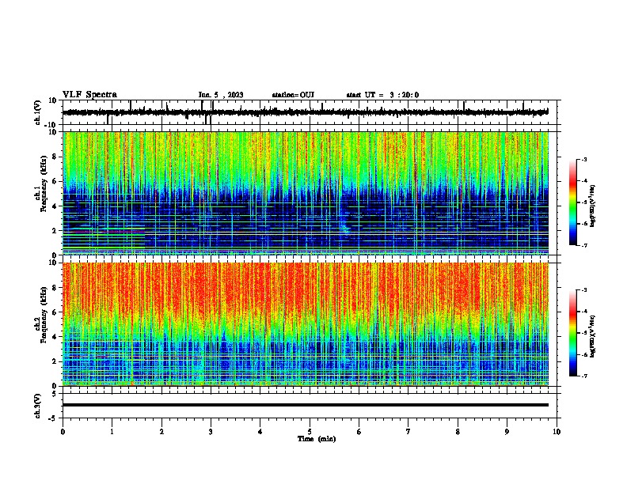Screen dimensions: 627x484
Task: Click the "4" kHz tick on ch.2 spectrogram
Action: click(55, 337)
